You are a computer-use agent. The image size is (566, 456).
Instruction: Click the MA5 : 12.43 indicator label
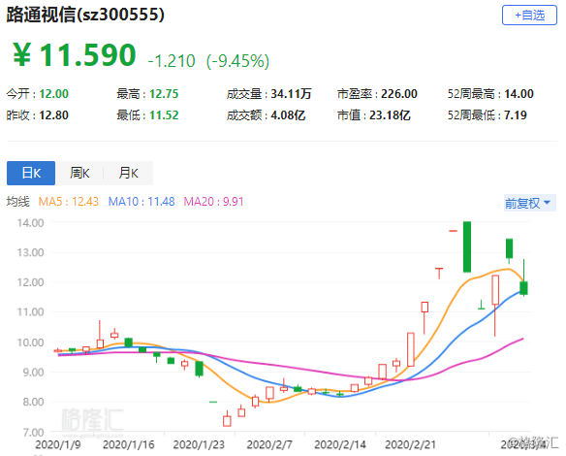click(x=68, y=201)
